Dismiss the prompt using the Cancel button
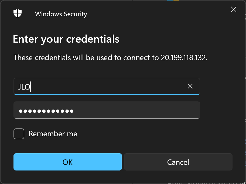Viewport: 246px width, 184px height. pyautogui.click(x=178, y=162)
